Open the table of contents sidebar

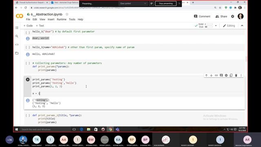pyautogui.click(x=17, y=28)
